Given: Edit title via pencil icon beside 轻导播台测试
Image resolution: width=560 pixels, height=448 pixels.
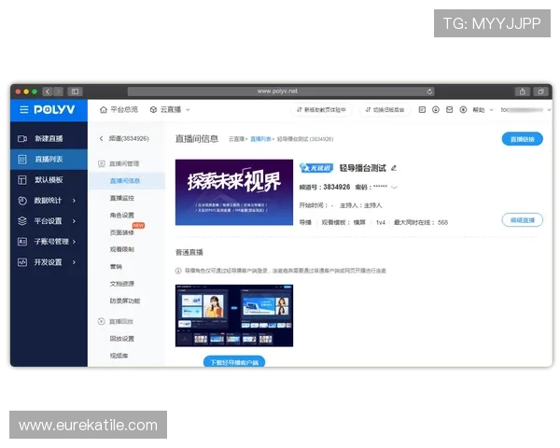Looking at the screenshot, I should [x=394, y=168].
